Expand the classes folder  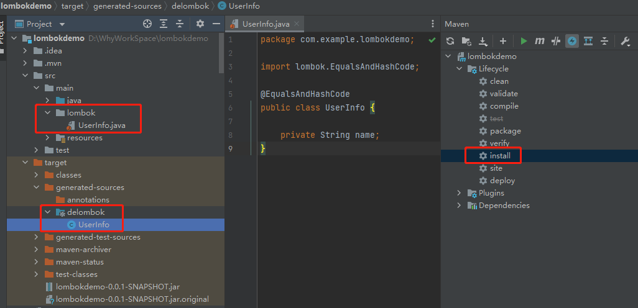click(36, 175)
